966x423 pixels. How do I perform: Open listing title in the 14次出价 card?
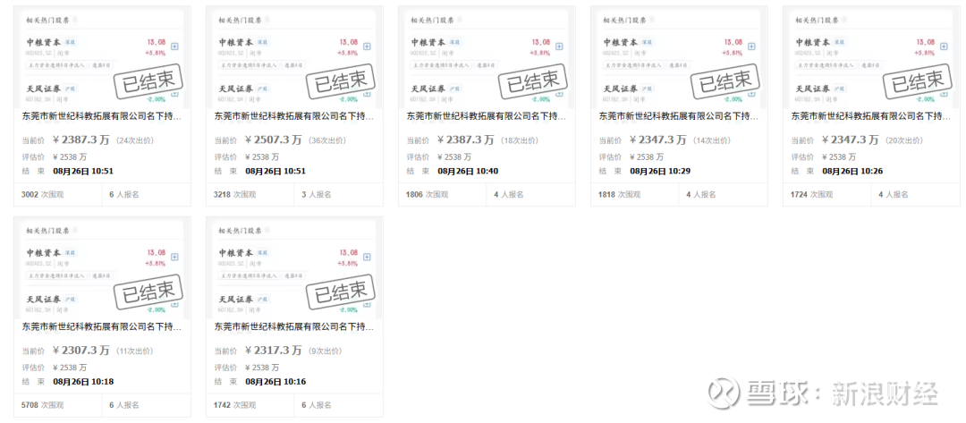pyautogui.click(x=679, y=115)
